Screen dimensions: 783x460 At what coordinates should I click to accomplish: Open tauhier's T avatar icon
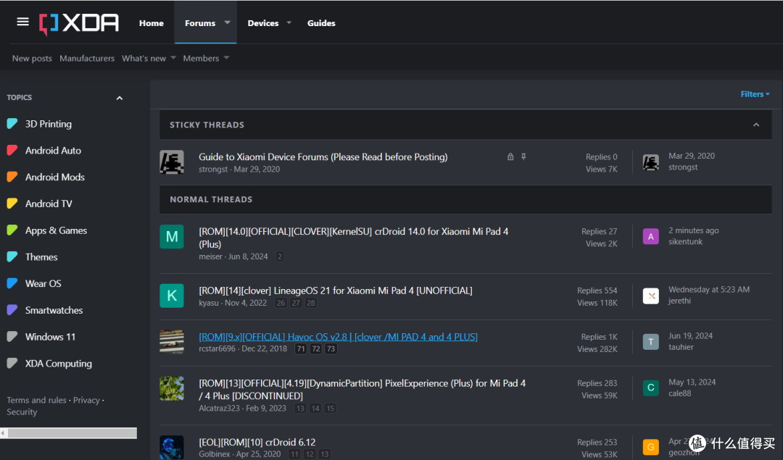[650, 342]
